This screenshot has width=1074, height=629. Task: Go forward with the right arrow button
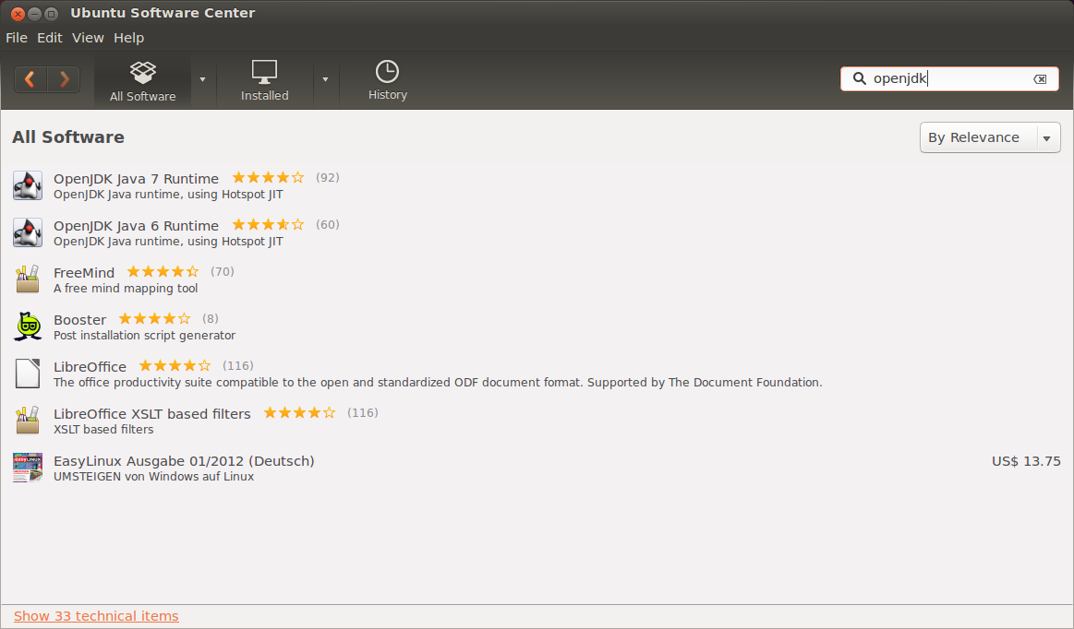64,79
